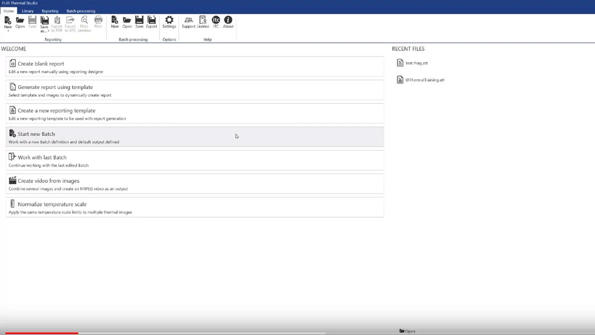
Task: Click Export in Batch processing group
Action: (x=152, y=22)
